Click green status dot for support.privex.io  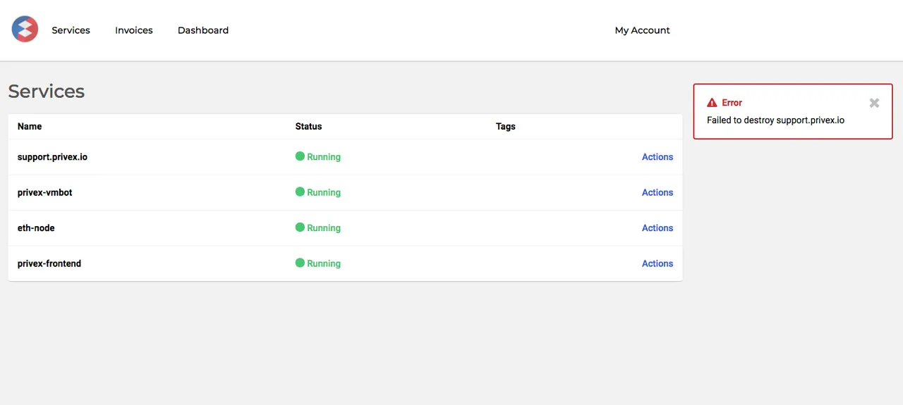pos(300,156)
